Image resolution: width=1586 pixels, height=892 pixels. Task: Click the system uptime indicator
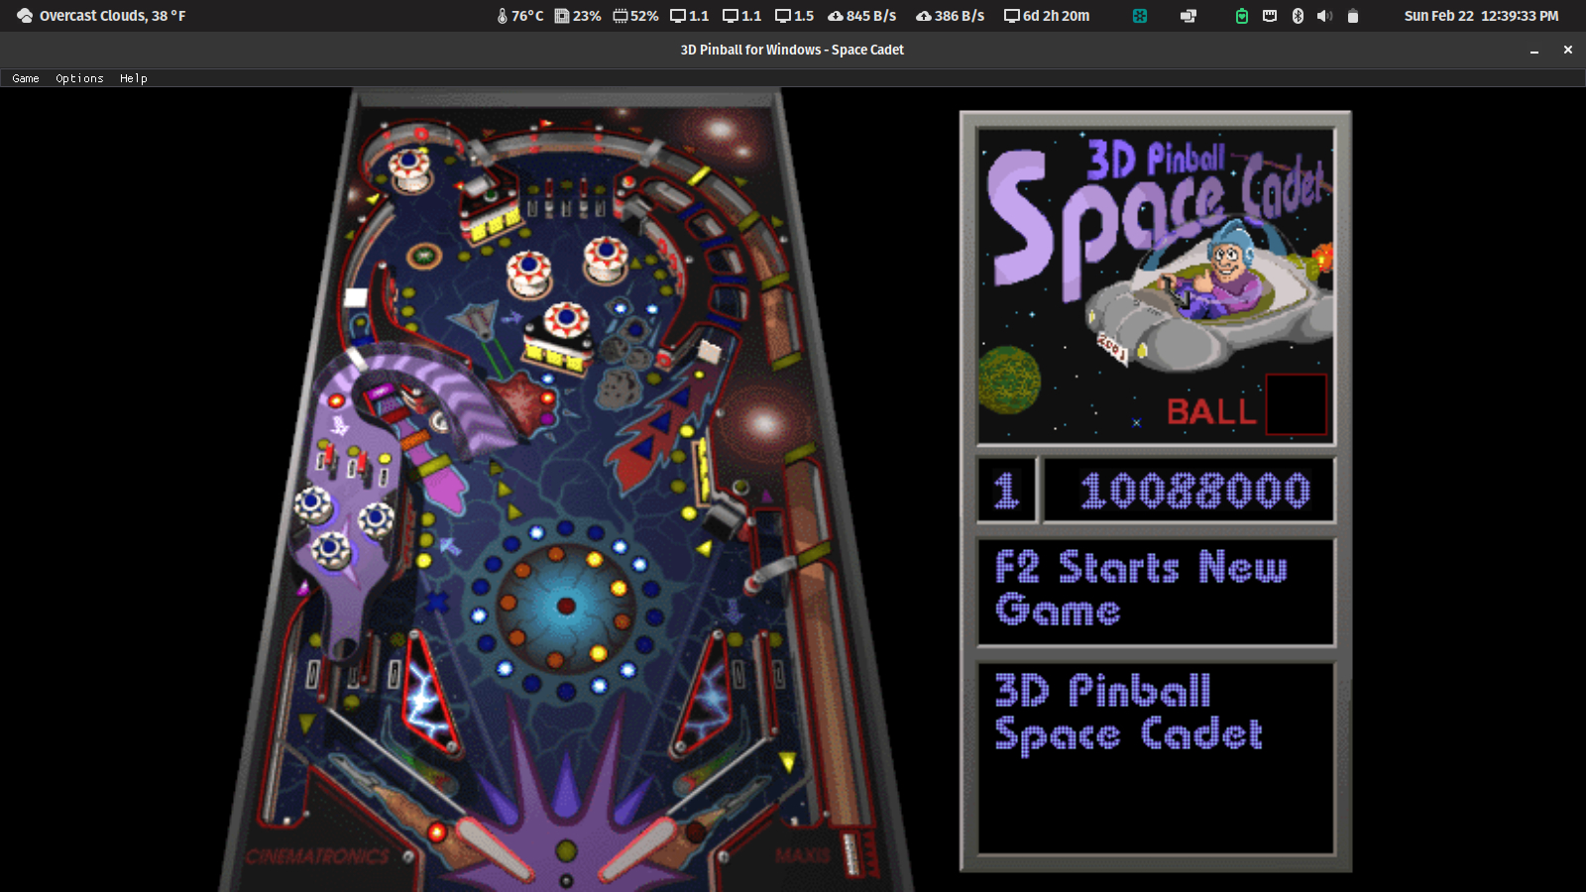tap(1047, 16)
